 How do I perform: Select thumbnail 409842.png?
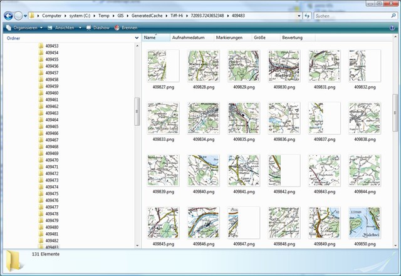point(284,170)
